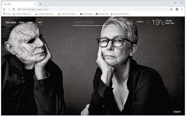This screenshot has height=116, width=186.
Task: Click the cloud weather icon
Action: (148, 21)
